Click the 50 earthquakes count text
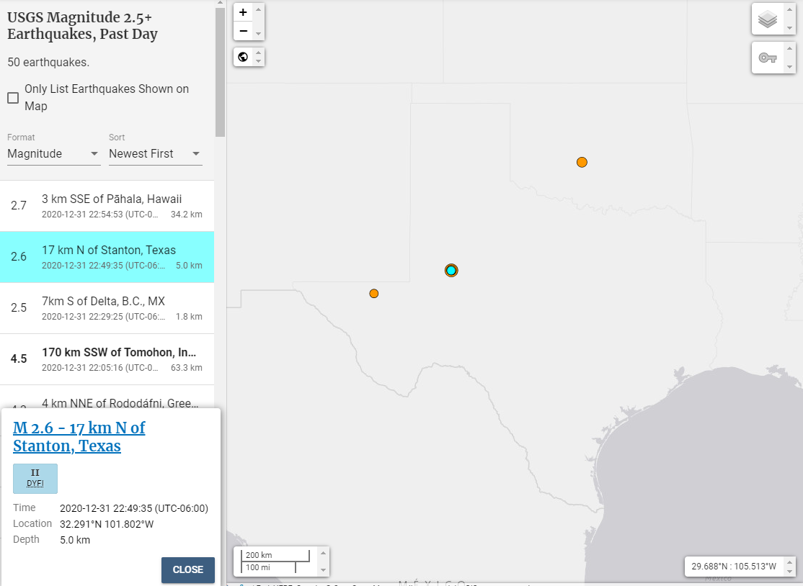Image resolution: width=803 pixels, height=586 pixels. coord(48,63)
